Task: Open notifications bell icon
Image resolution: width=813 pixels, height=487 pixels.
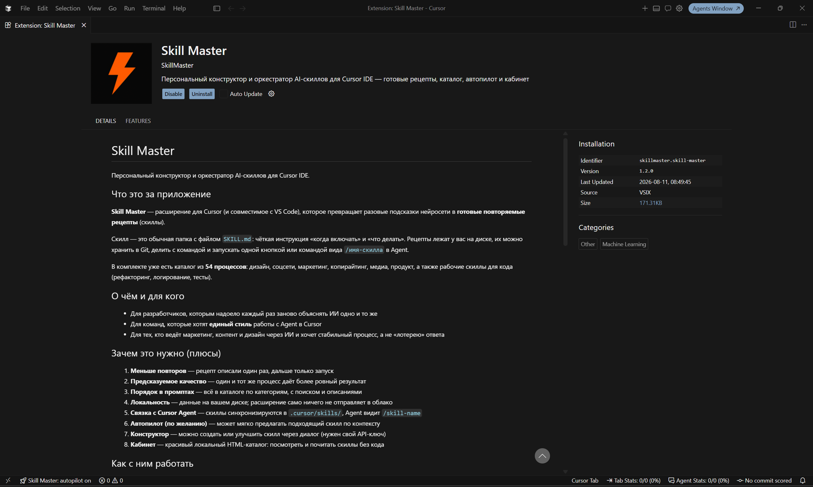Action: coord(803,480)
